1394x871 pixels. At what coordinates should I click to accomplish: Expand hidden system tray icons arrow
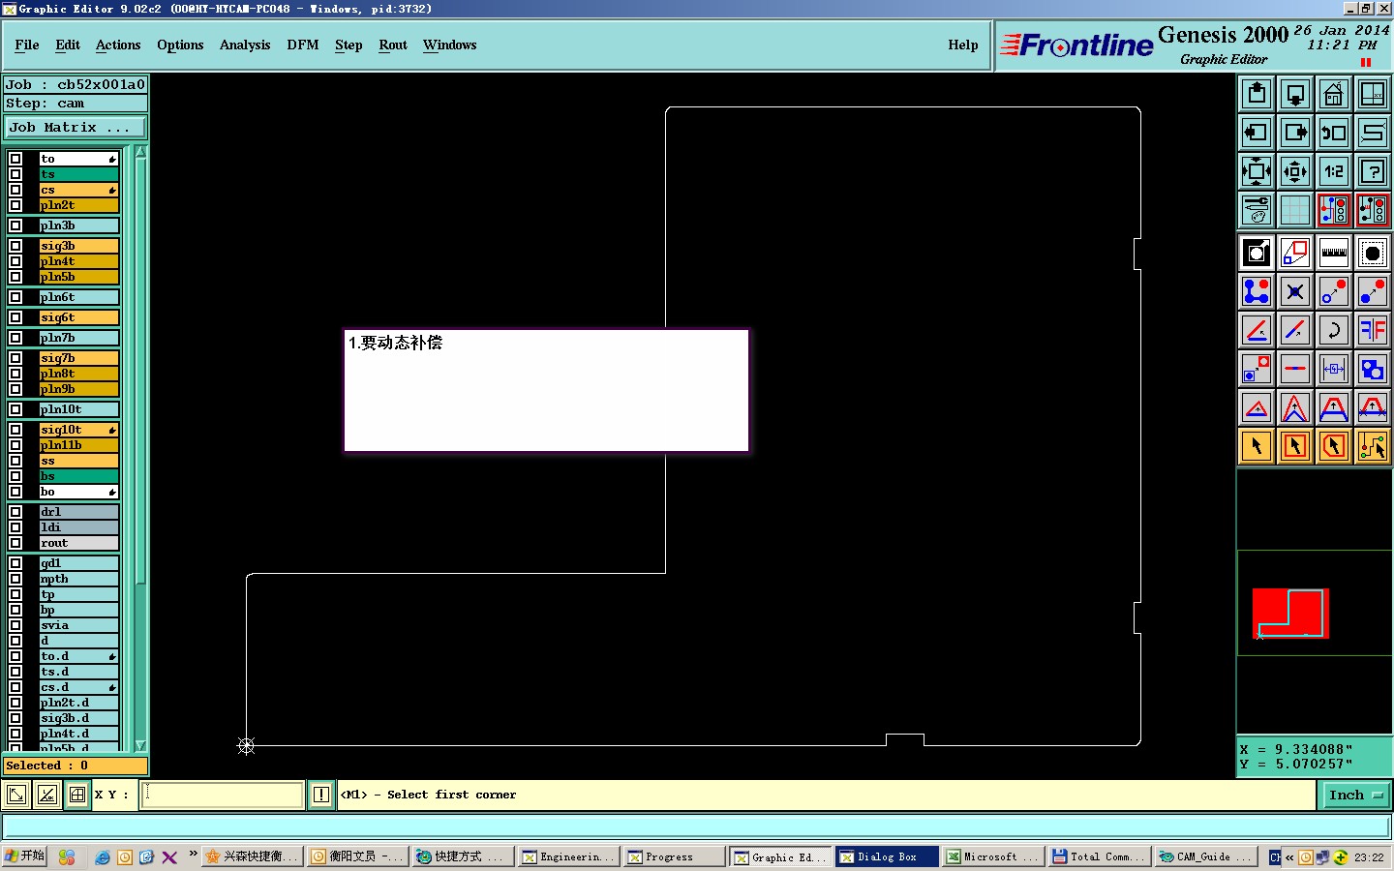pos(1289,857)
